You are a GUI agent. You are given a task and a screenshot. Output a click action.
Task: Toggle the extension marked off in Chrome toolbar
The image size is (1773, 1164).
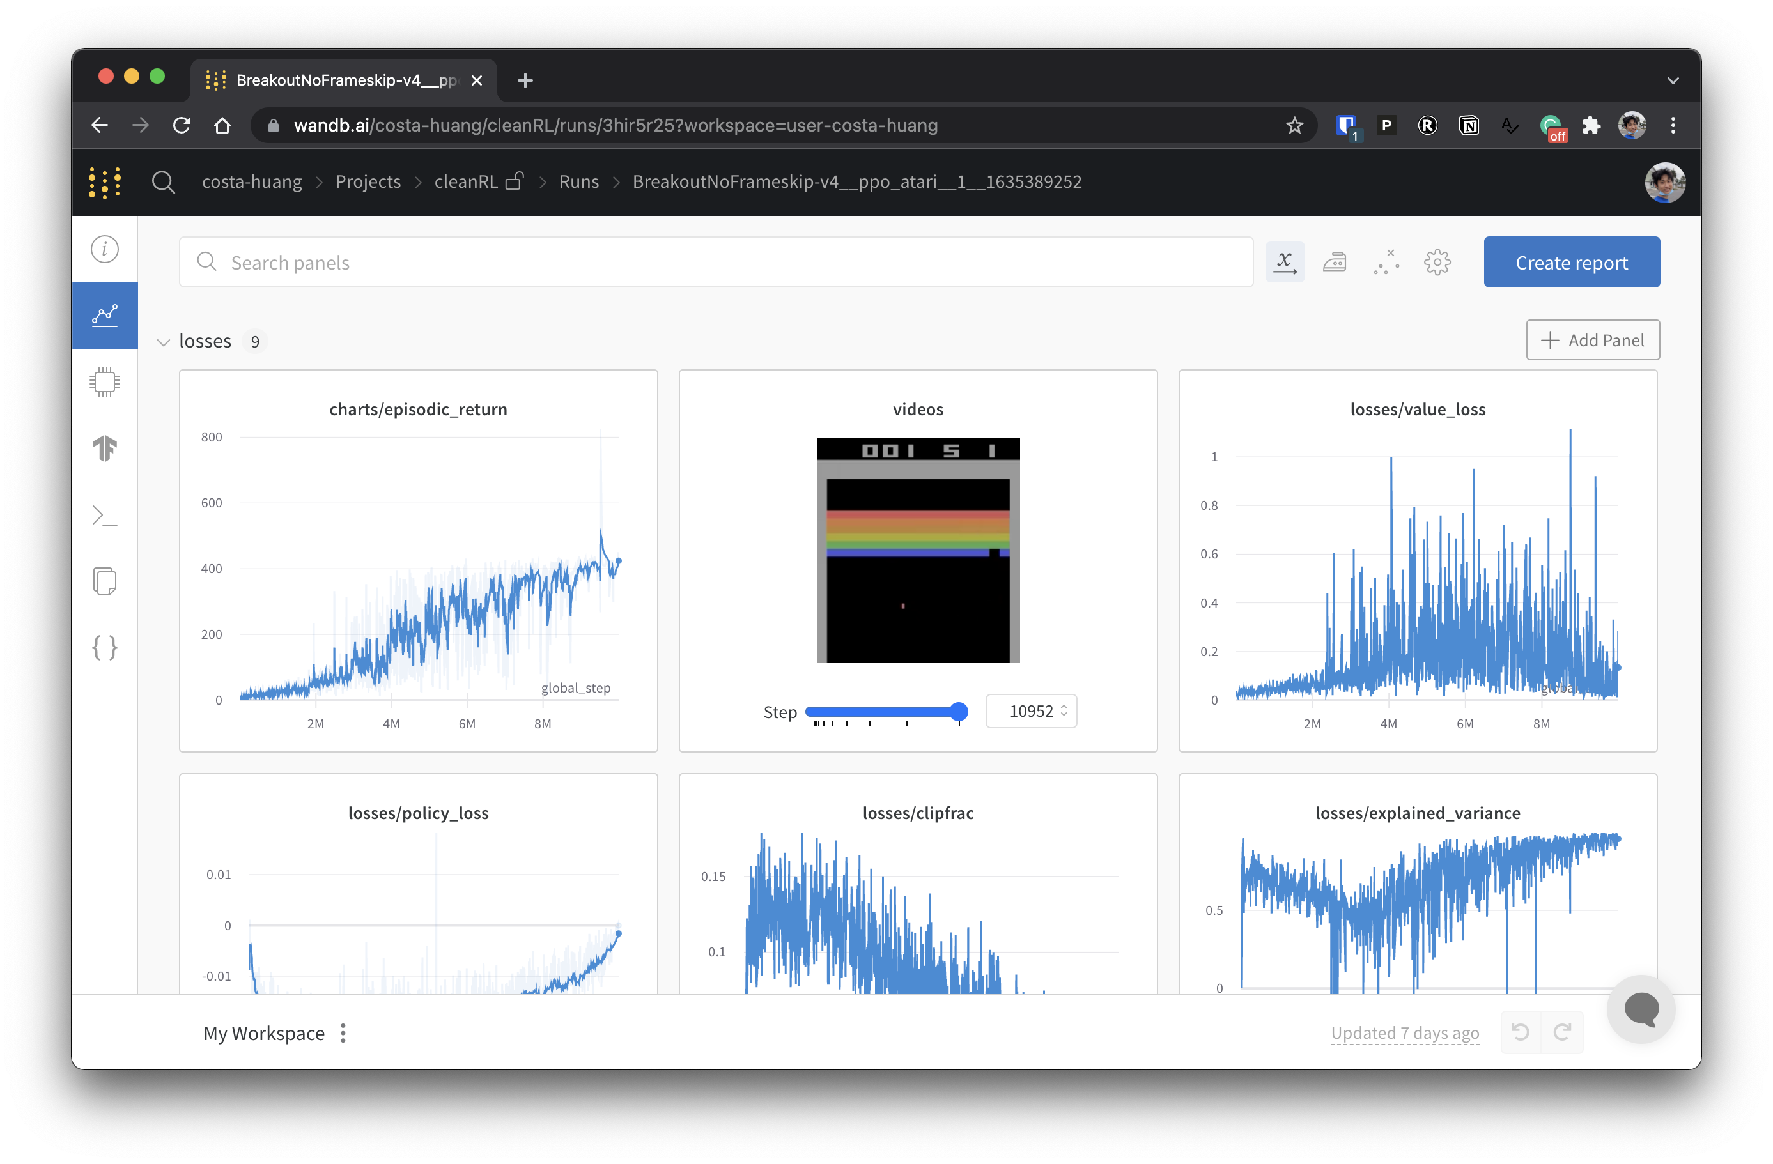click(x=1552, y=126)
